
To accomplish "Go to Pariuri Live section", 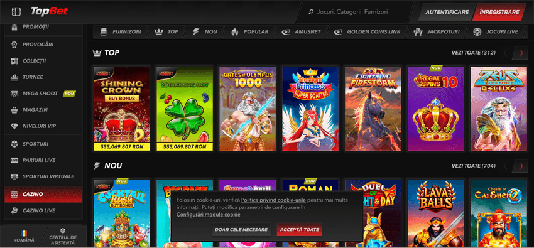I will coord(43,160).
